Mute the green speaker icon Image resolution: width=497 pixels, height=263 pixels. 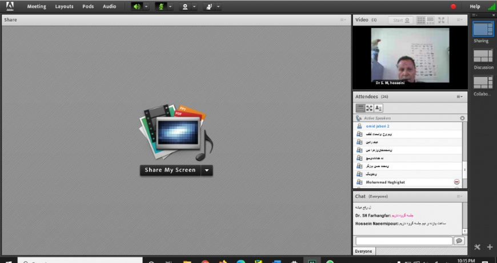[137, 7]
